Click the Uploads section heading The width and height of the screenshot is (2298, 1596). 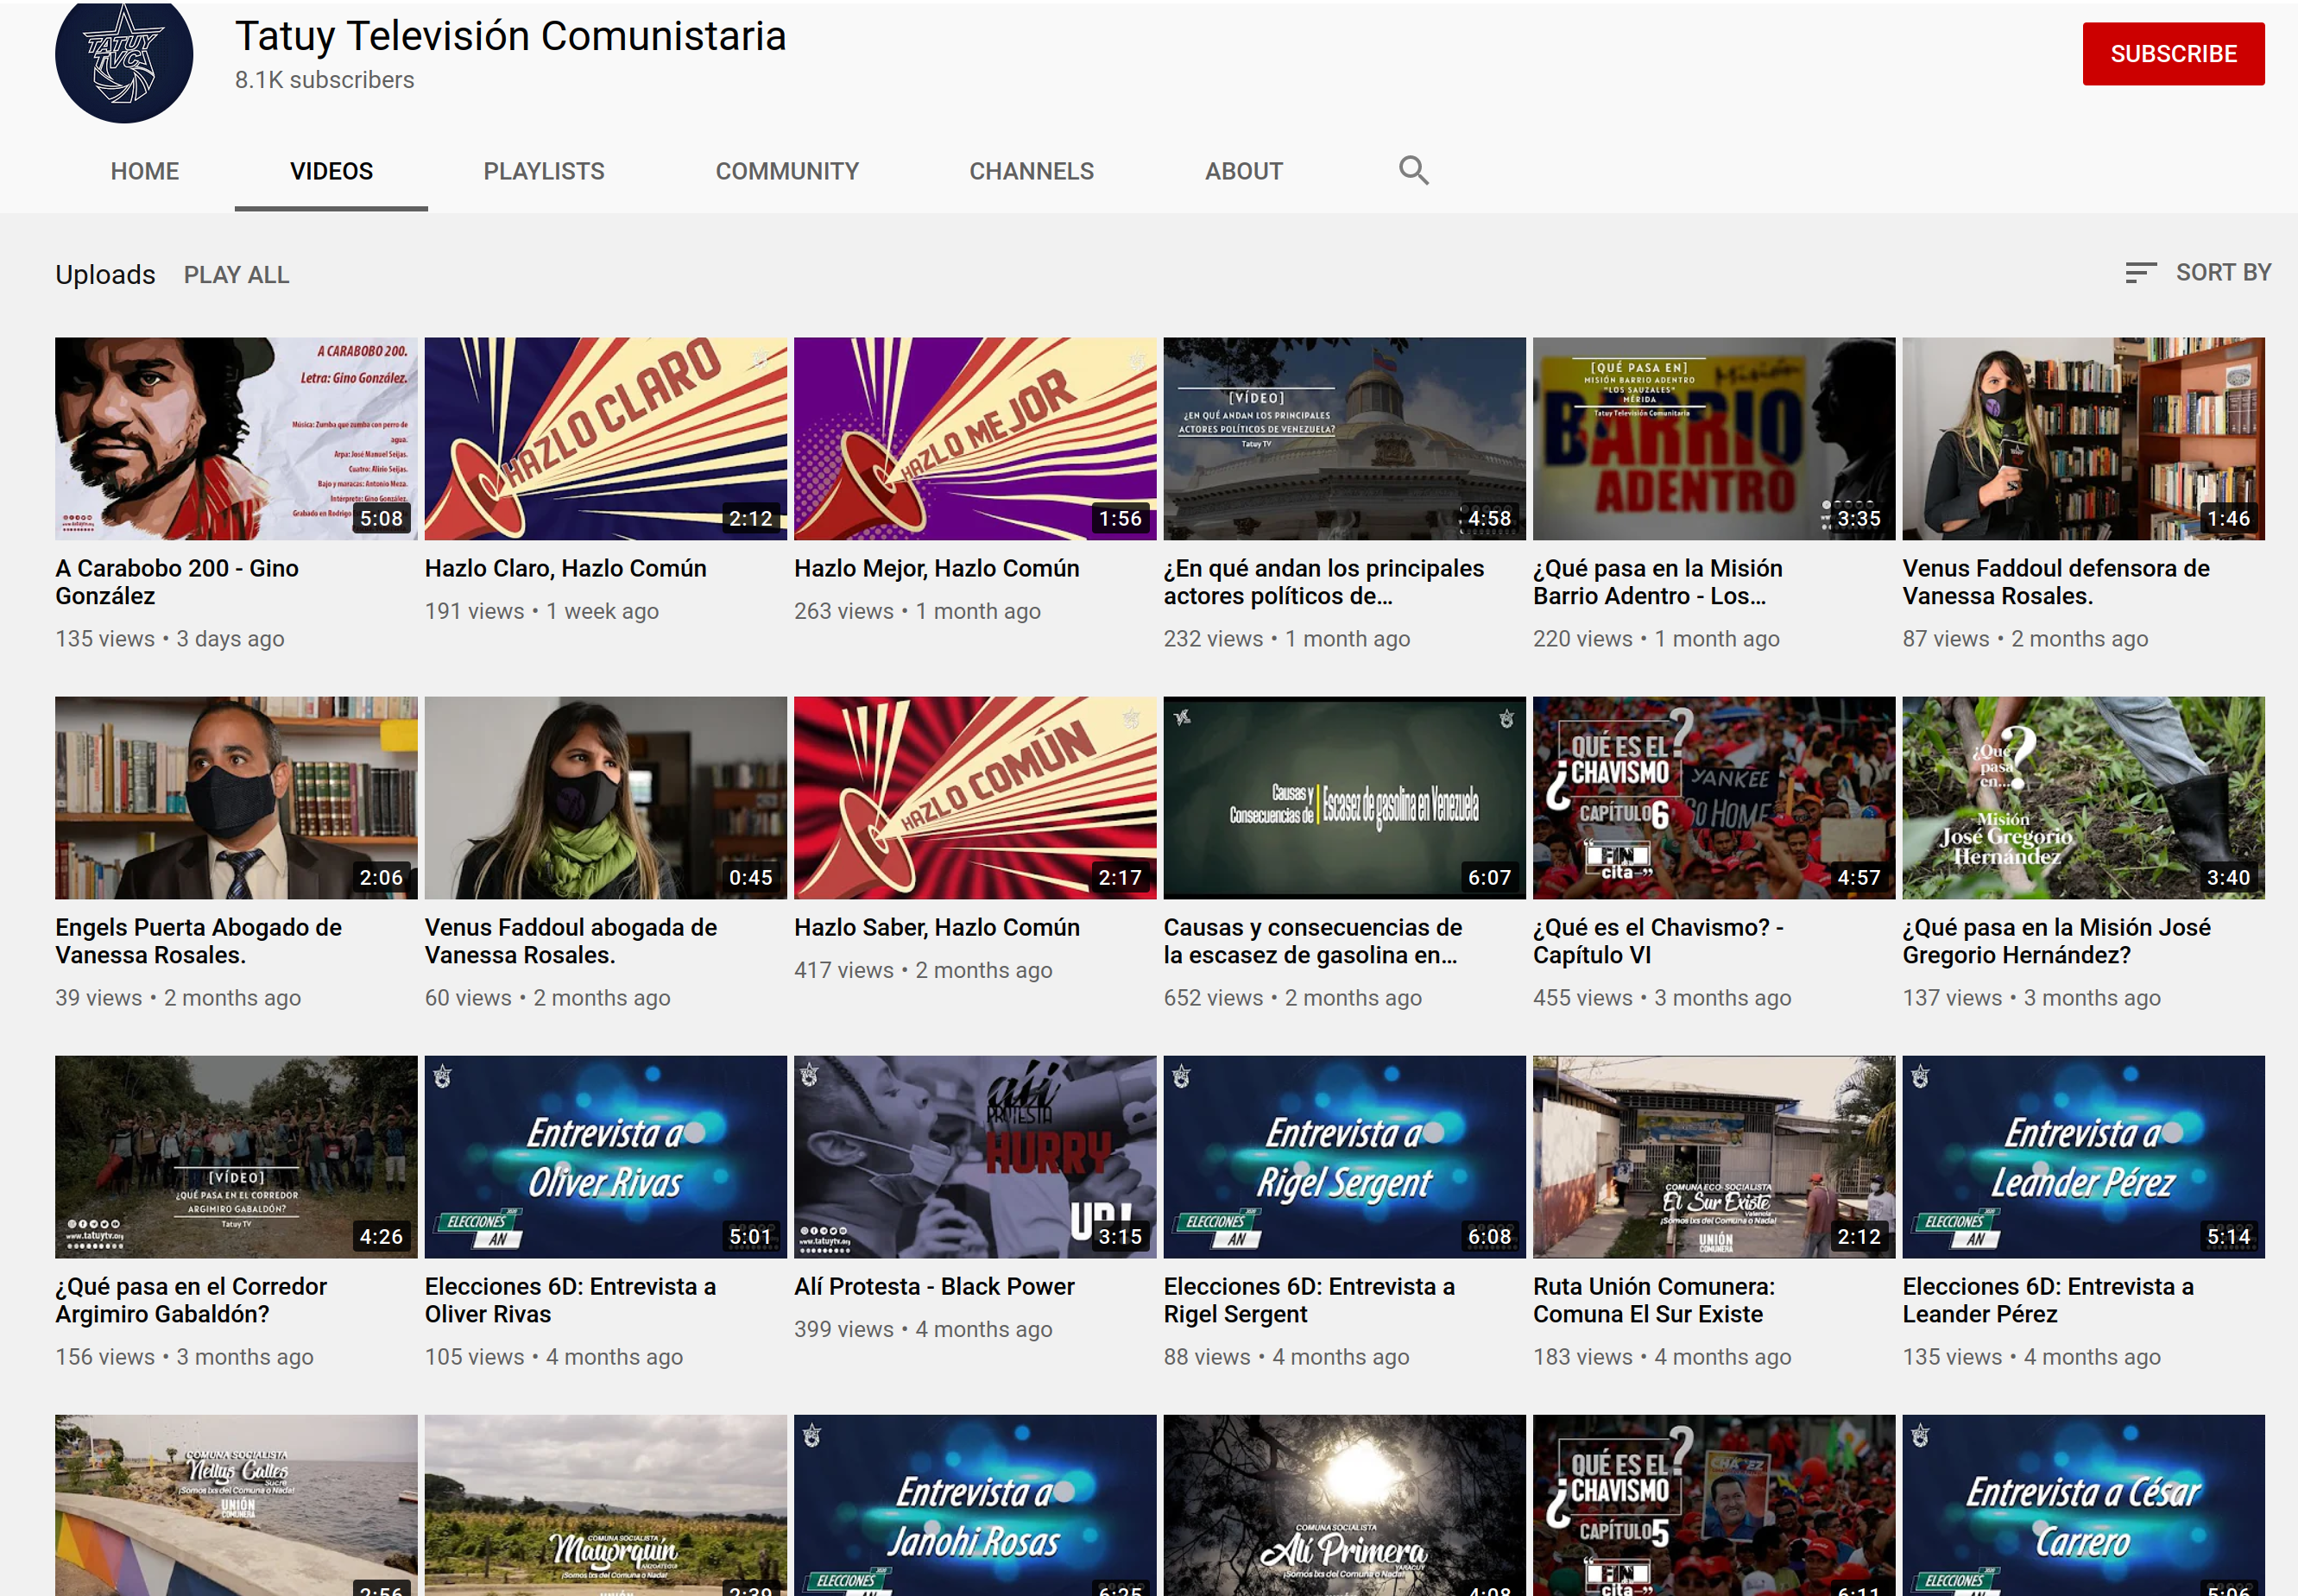point(105,275)
